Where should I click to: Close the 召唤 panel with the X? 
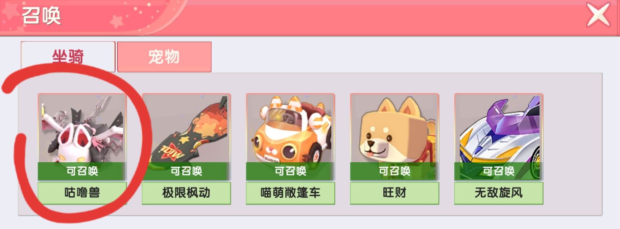[598, 14]
